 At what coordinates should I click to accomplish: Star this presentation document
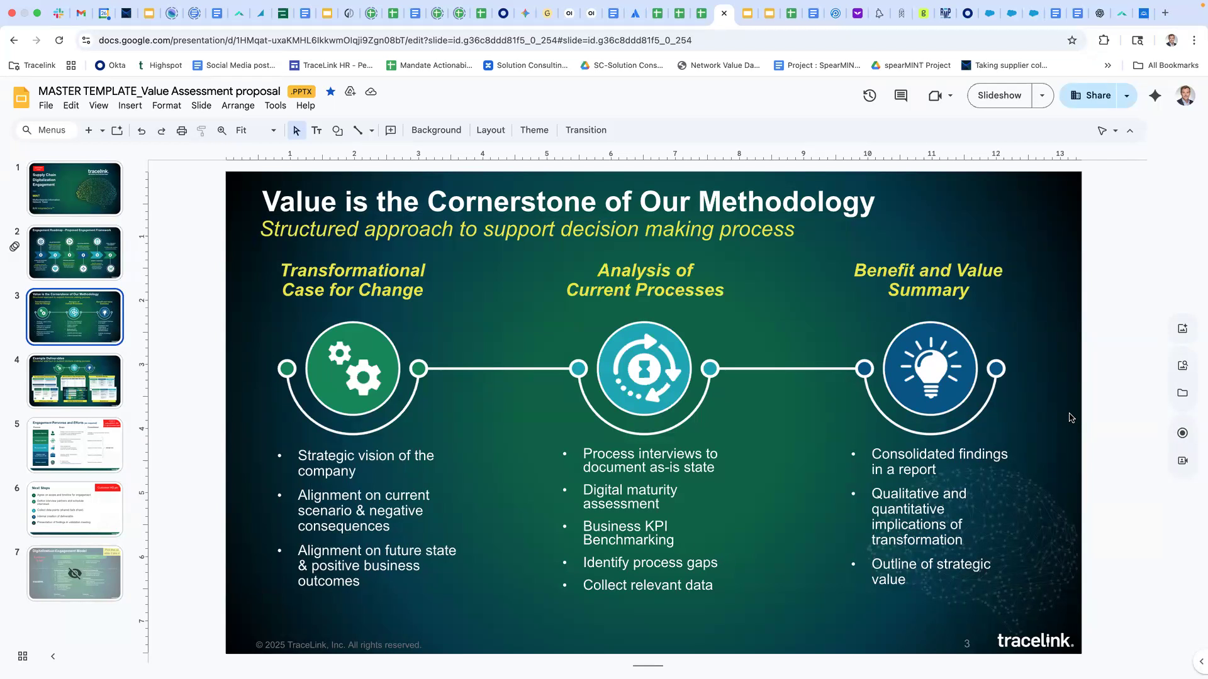pos(330,92)
